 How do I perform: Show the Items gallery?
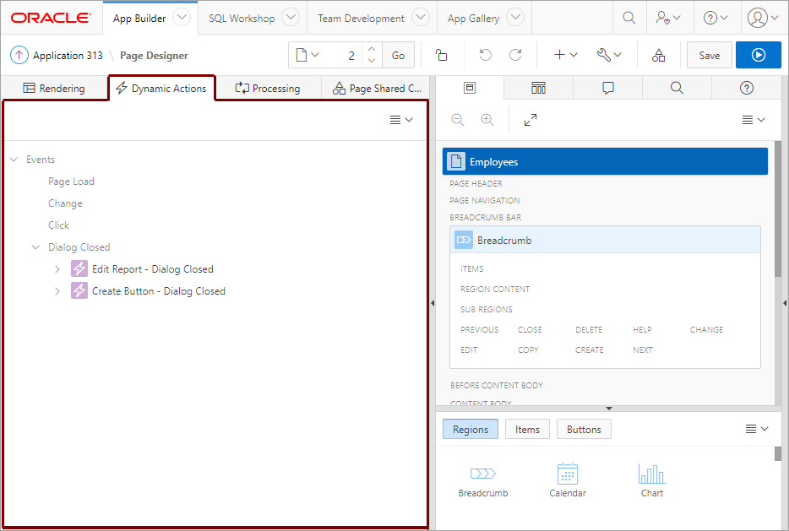coord(527,429)
